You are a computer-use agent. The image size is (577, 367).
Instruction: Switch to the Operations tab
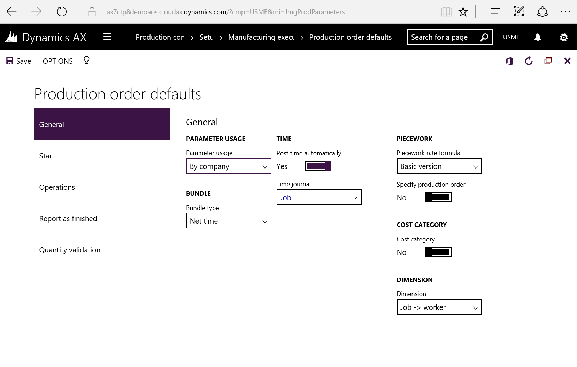tap(57, 187)
